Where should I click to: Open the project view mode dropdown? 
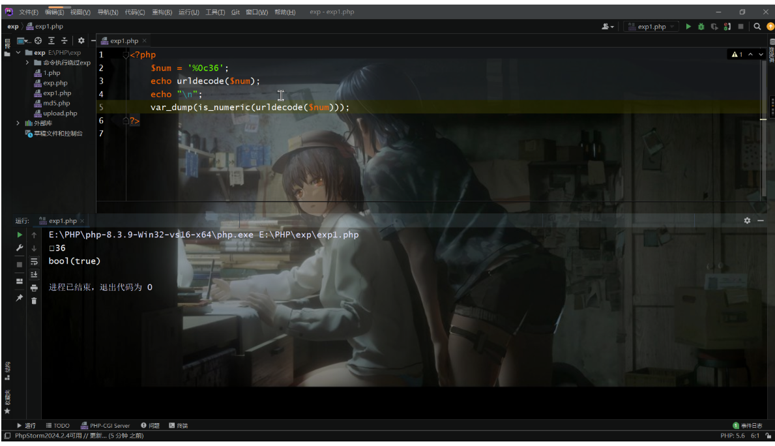pyautogui.click(x=23, y=40)
